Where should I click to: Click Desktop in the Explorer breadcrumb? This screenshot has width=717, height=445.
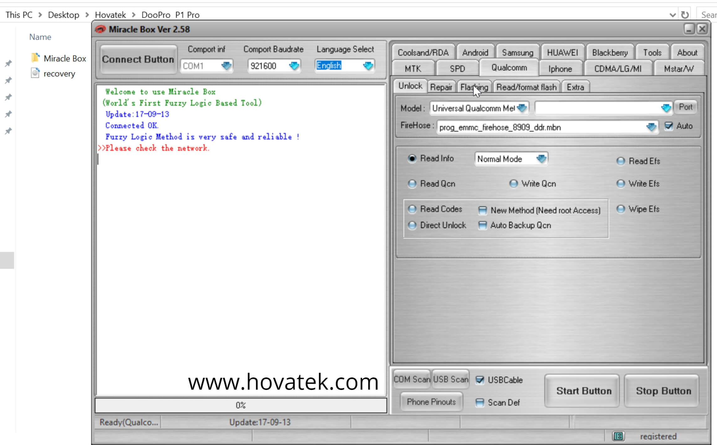coord(64,15)
